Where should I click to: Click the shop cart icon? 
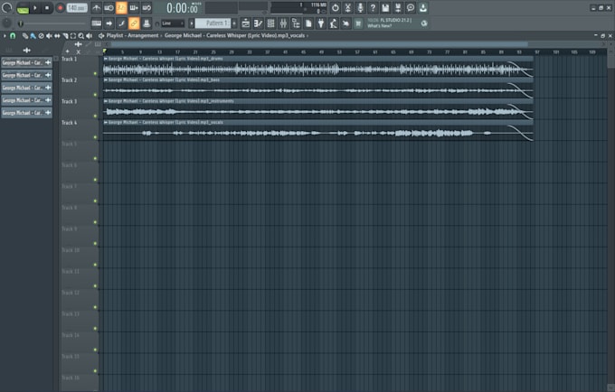coord(358,23)
